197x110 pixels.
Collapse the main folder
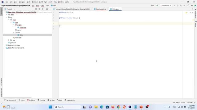(x=9, y=20)
